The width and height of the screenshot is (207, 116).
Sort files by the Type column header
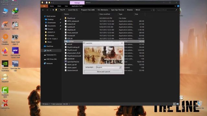point(126,14)
